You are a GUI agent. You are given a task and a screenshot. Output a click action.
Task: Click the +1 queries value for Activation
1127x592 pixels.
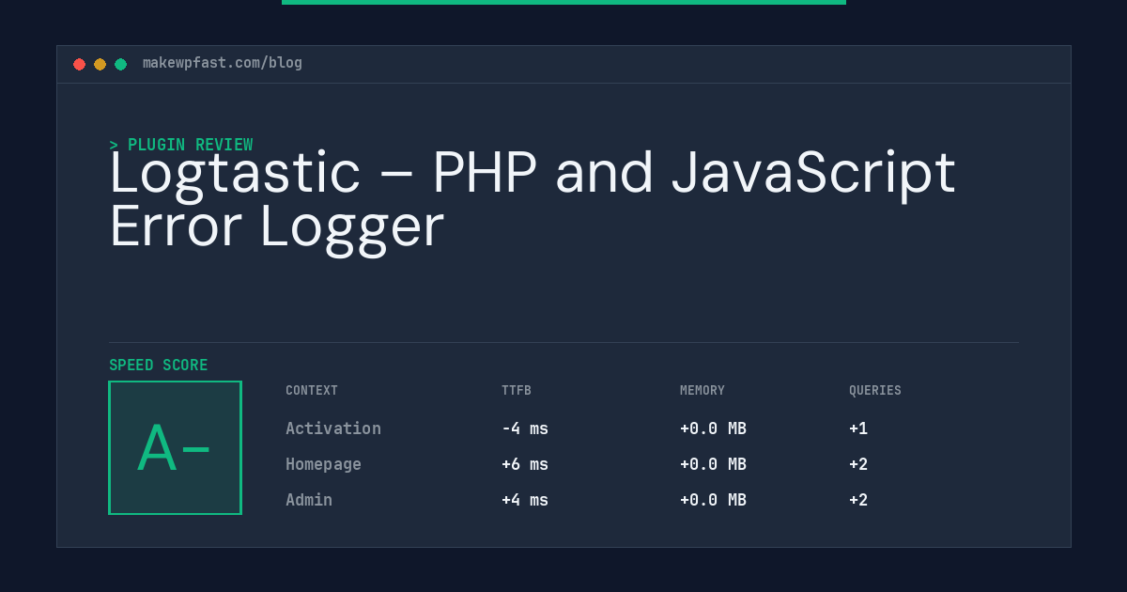click(858, 428)
